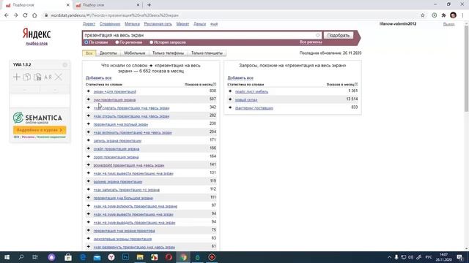
Task: Open the 'ещё' services menu
Action: (x=214, y=24)
